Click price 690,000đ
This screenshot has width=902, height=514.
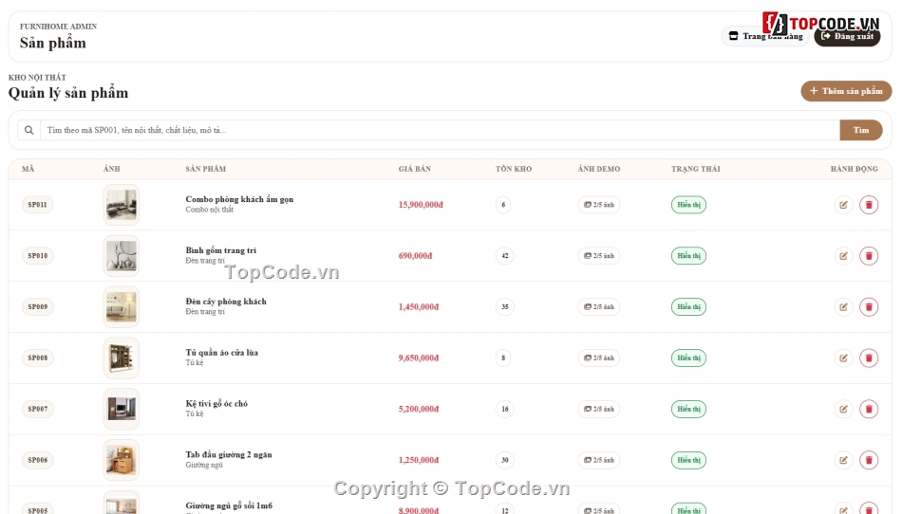(415, 255)
